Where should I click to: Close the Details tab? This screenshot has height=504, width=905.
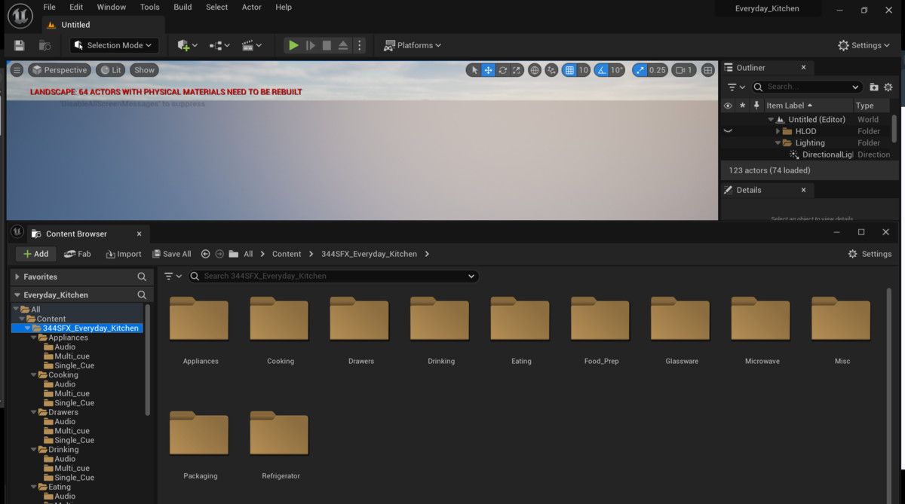pyautogui.click(x=803, y=190)
